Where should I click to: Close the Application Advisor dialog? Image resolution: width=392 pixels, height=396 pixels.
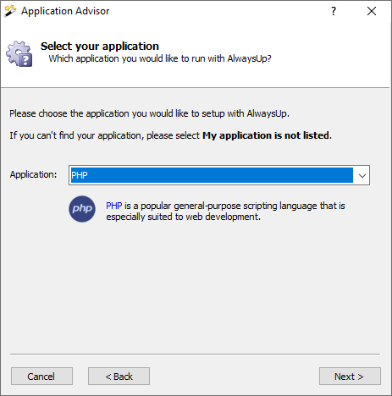click(x=372, y=11)
